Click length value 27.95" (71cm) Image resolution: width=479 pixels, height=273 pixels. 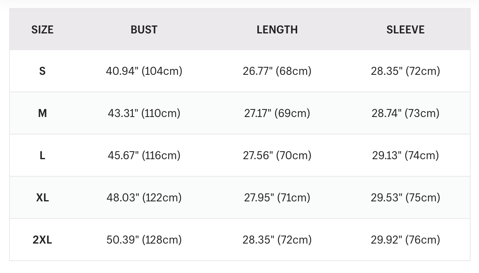tap(277, 198)
